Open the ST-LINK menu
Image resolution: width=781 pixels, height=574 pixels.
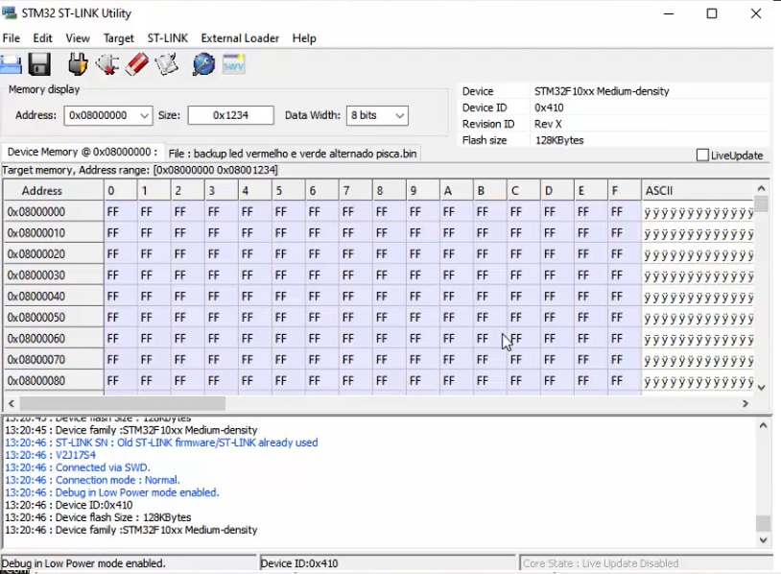coord(167,38)
